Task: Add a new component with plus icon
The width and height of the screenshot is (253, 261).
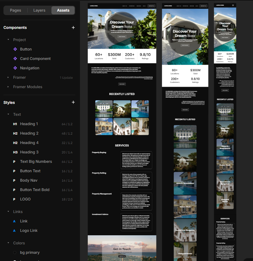Action: coord(73,28)
